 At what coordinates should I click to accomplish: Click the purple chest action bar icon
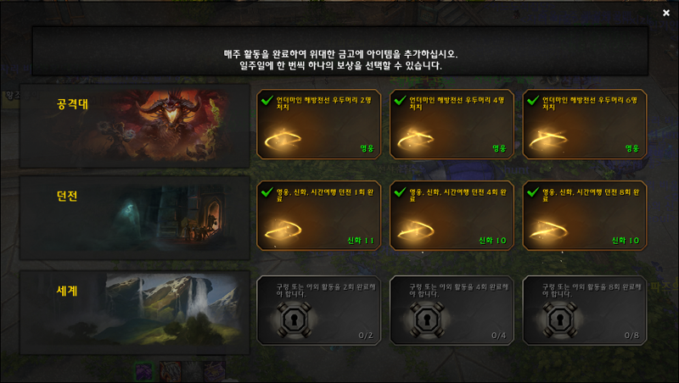[215, 372]
